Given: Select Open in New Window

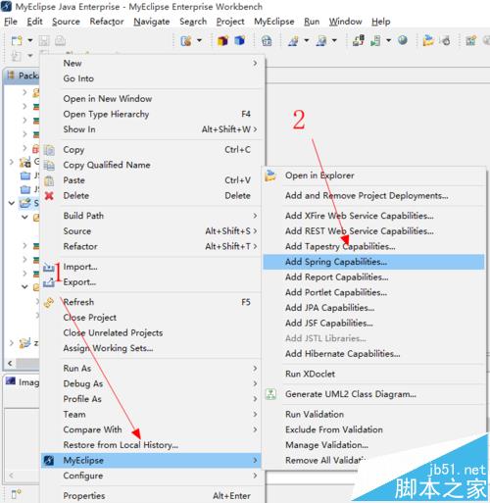Looking at the screenshot, I should tap(151, 99).
